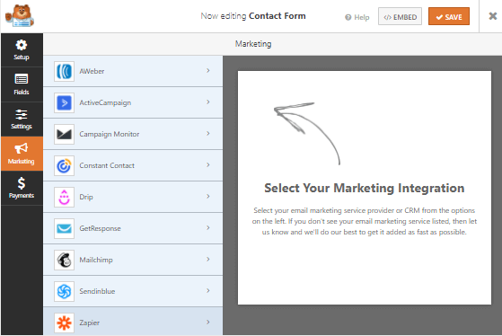Expand the AWeber row chevron
Viewport: 502px width, 336px height.
[x=208, y=70]
